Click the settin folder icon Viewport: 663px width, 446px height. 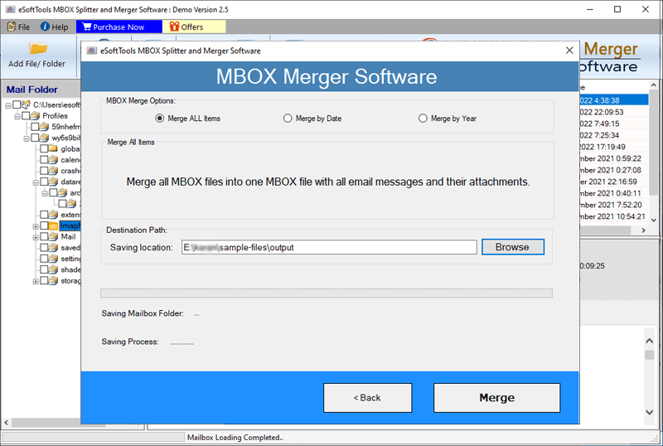click(53, 259)
